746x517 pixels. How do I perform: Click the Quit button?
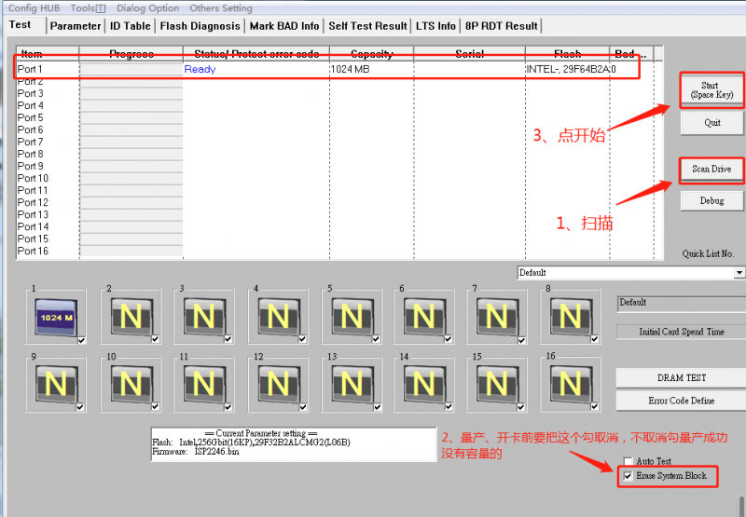click(711, 123)
